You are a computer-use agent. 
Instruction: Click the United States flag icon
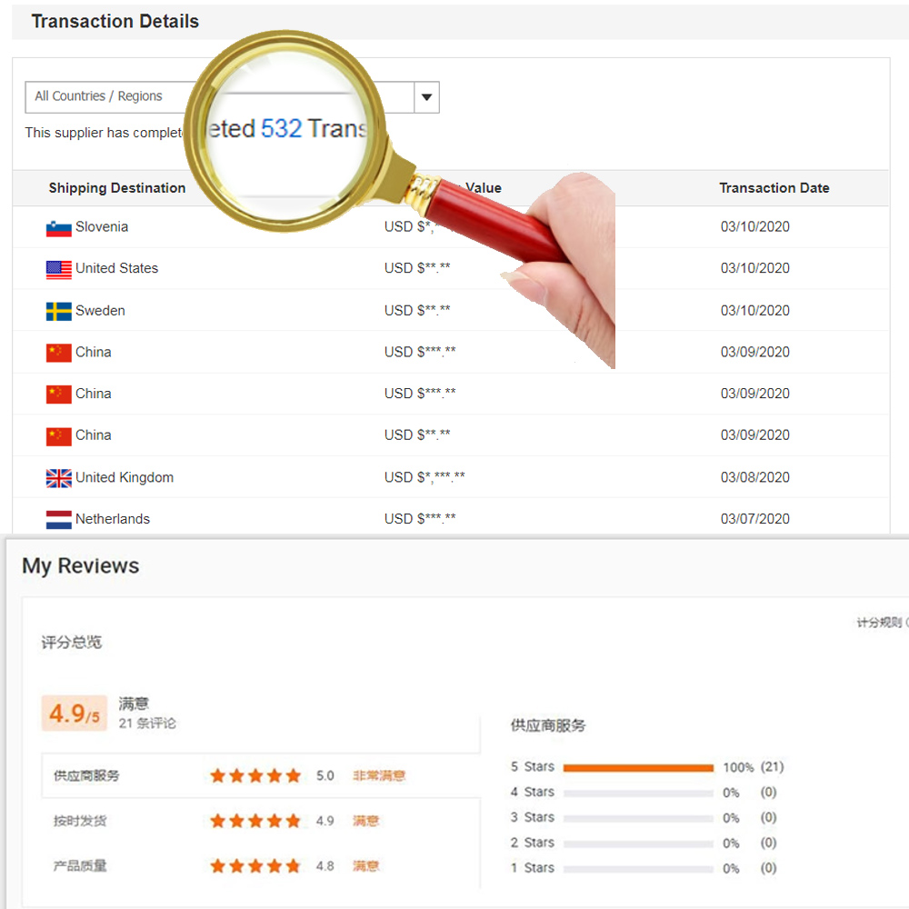[58, 269]
